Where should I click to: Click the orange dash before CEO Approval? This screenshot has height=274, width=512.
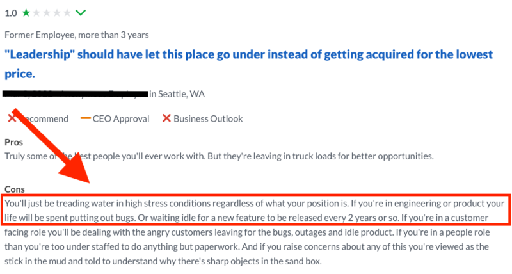coord(85,118)
